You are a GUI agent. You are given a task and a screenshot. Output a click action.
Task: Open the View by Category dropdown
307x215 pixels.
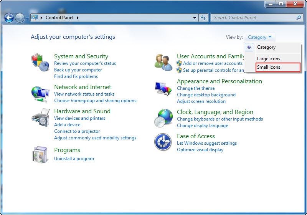pos(260,37)
